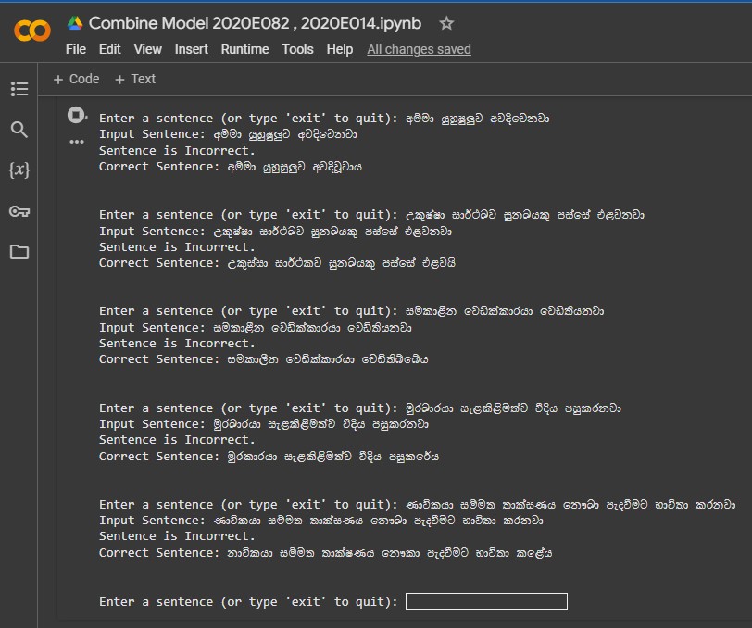Click the All changes saved link
752x628 pixels.
click(419, 49)
